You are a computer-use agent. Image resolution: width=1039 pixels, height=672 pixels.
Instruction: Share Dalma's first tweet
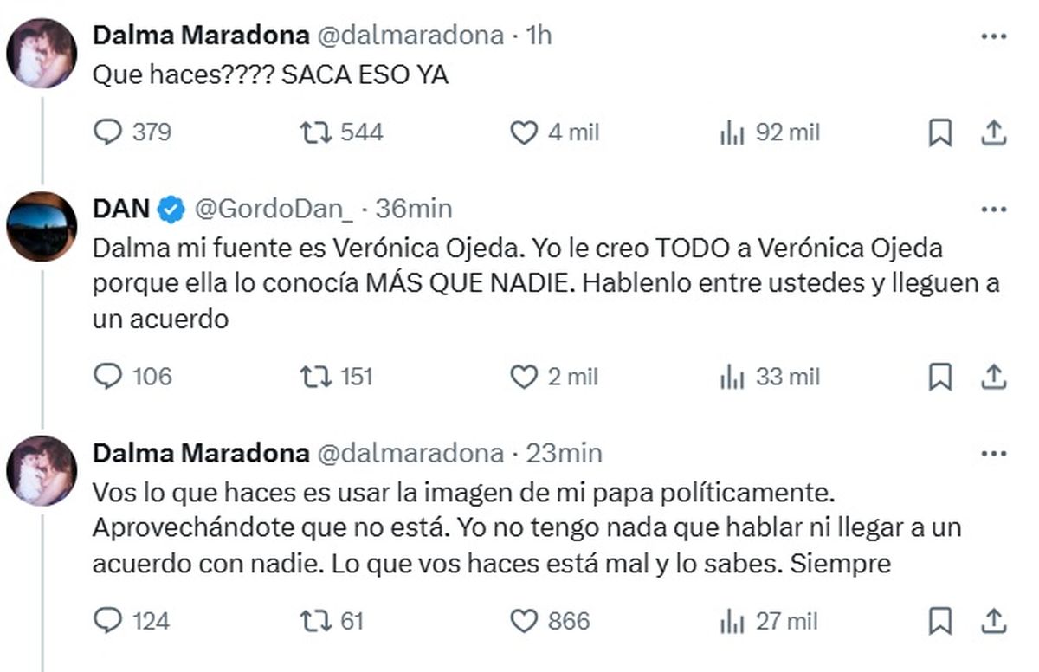pyautogui.click(x=994, y=132)
